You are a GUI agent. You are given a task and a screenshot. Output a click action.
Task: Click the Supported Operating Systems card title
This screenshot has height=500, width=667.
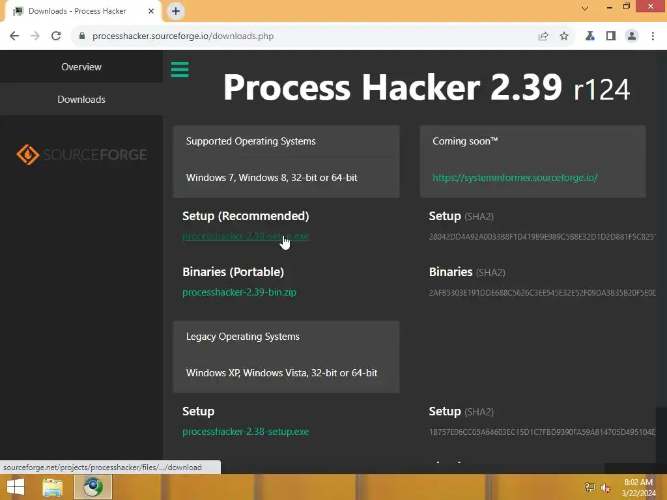pos(251,141)
